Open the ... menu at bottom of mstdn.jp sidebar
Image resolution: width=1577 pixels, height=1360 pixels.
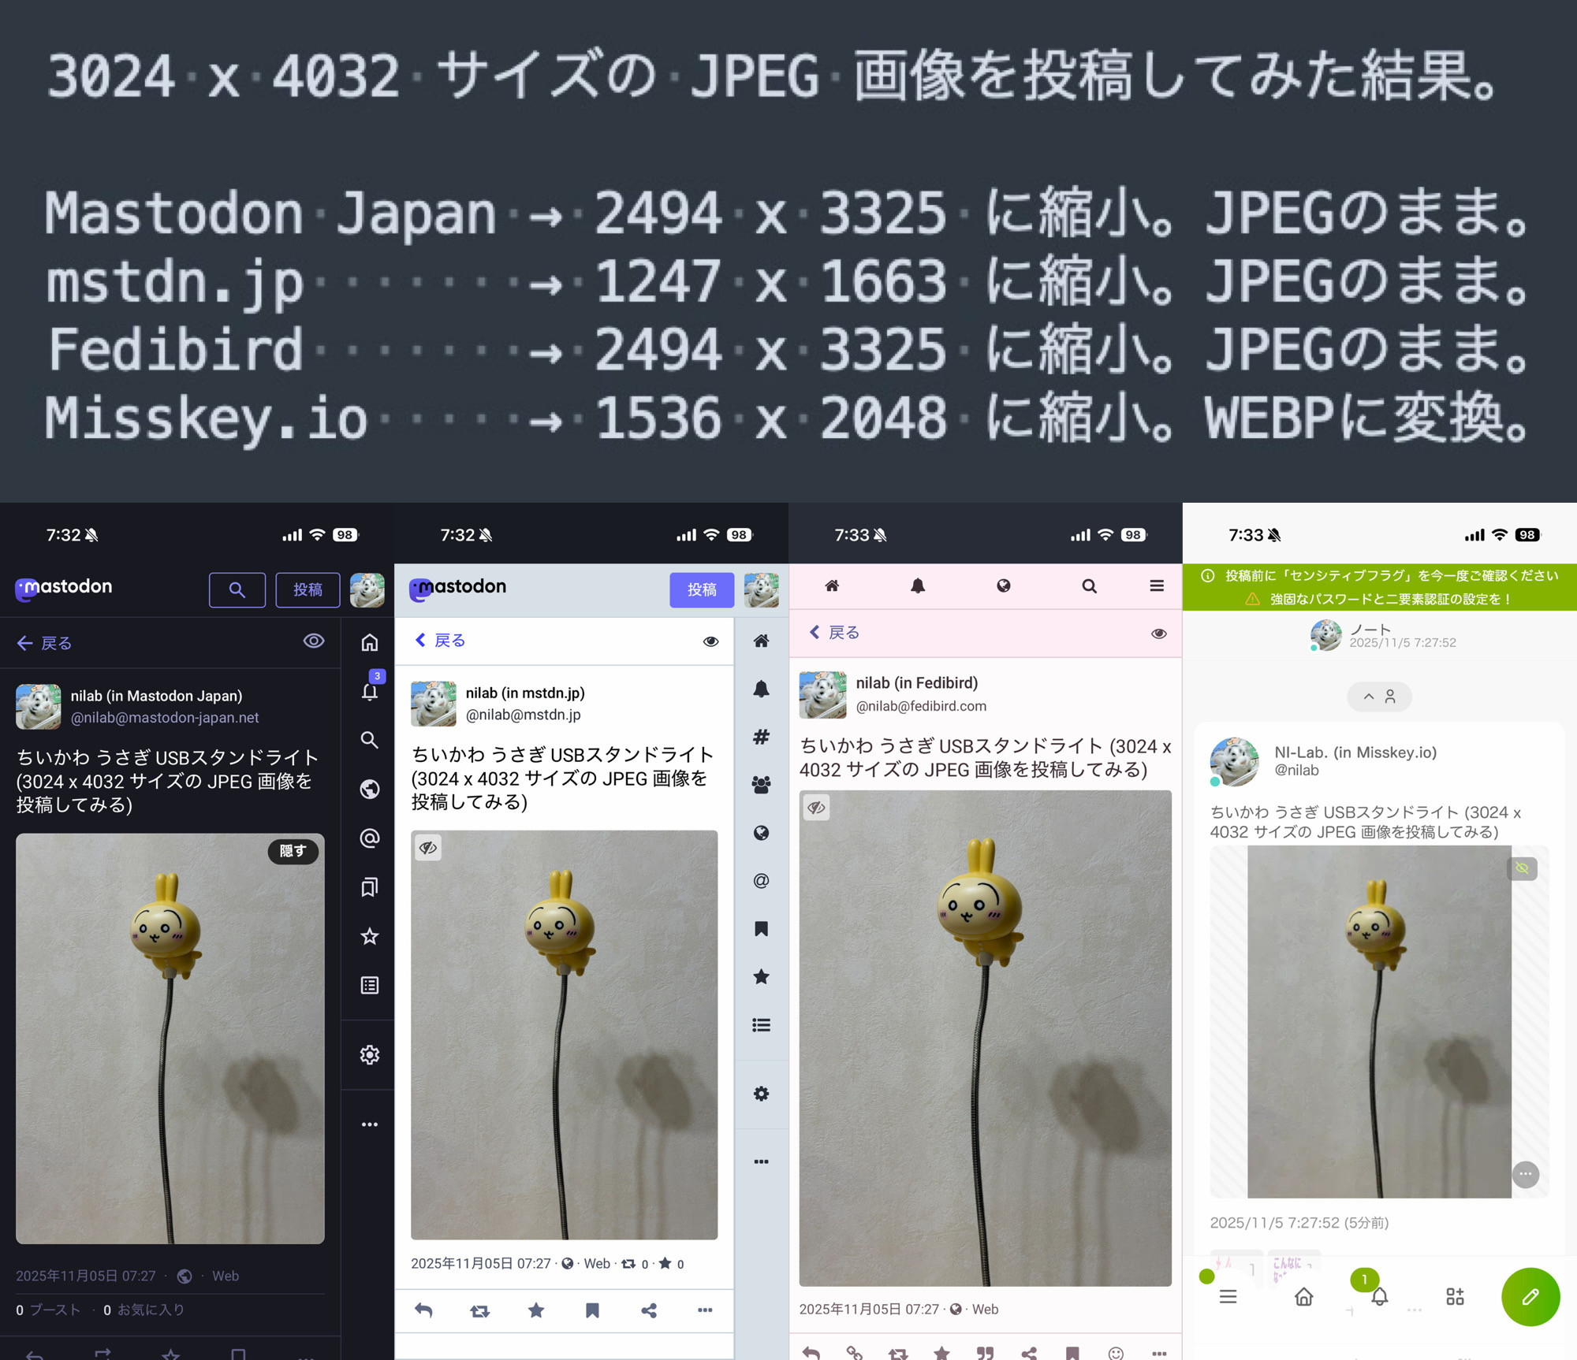tap(760, 1161)
